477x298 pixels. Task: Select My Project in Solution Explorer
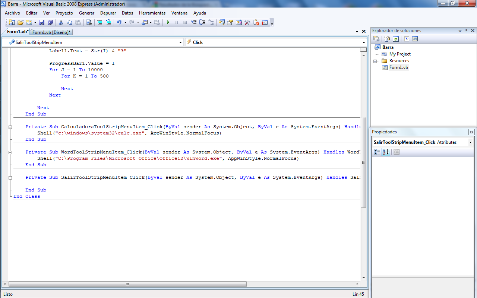point(400,54)
